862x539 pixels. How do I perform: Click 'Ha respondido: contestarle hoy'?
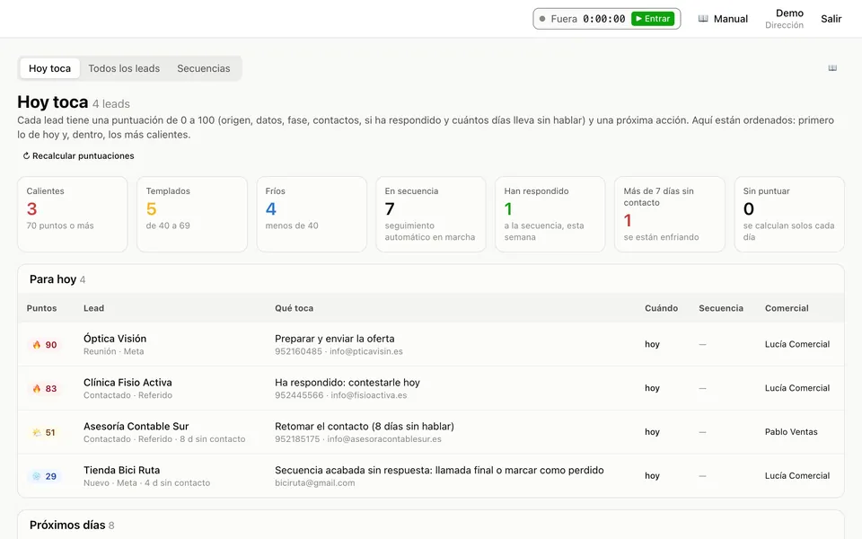click(x=347, y=383)
